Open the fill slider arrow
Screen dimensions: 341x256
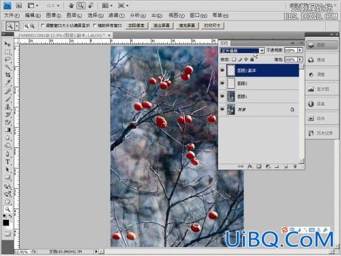point(301,59)
